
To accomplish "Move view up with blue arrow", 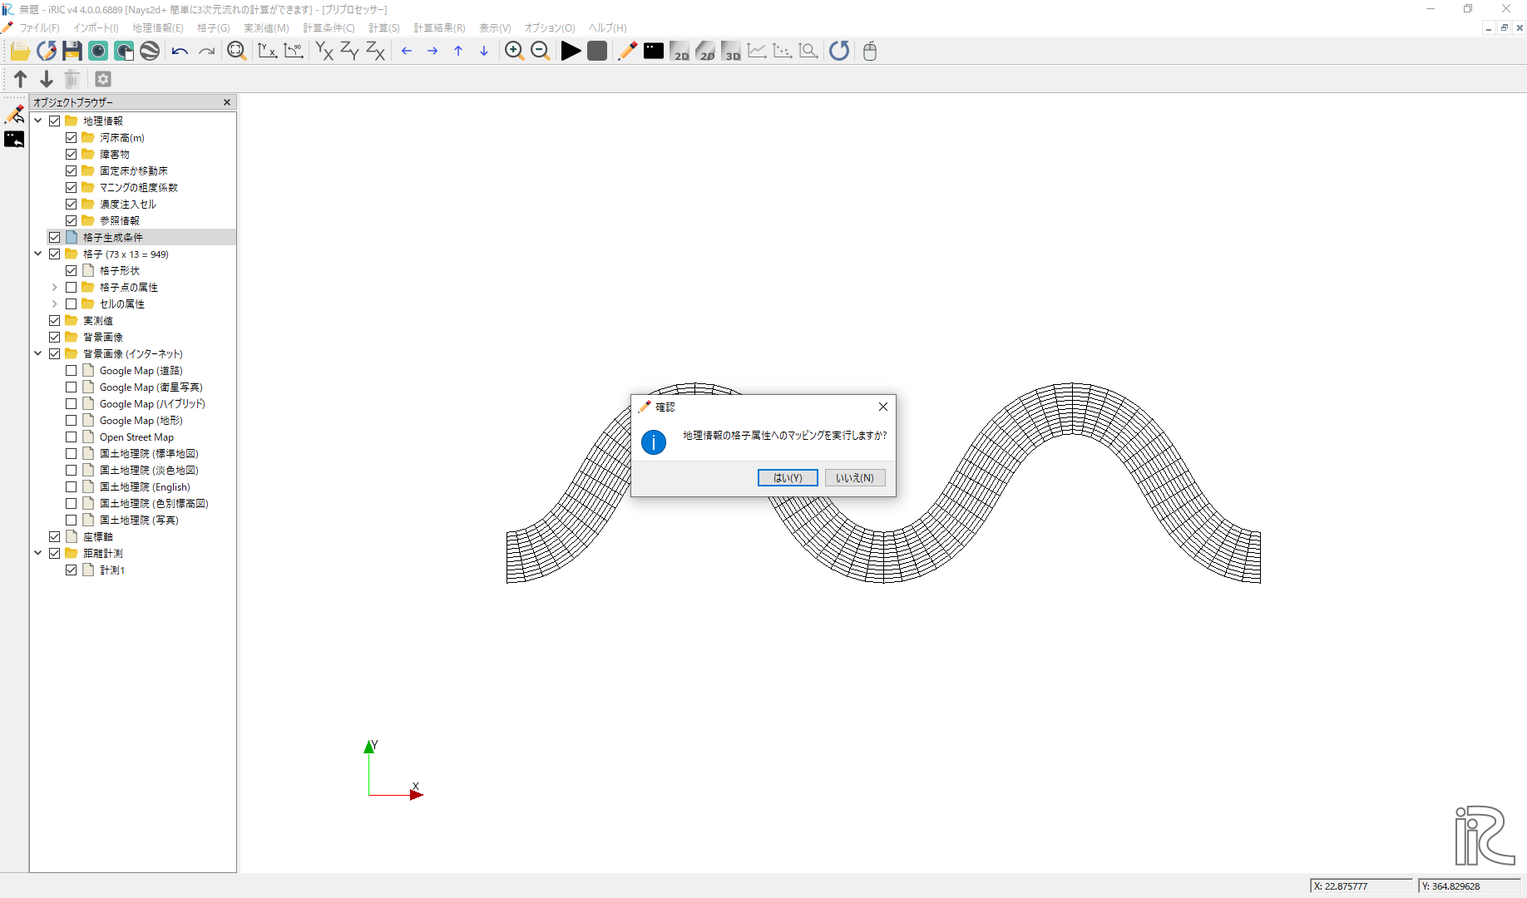I will 458,51.
